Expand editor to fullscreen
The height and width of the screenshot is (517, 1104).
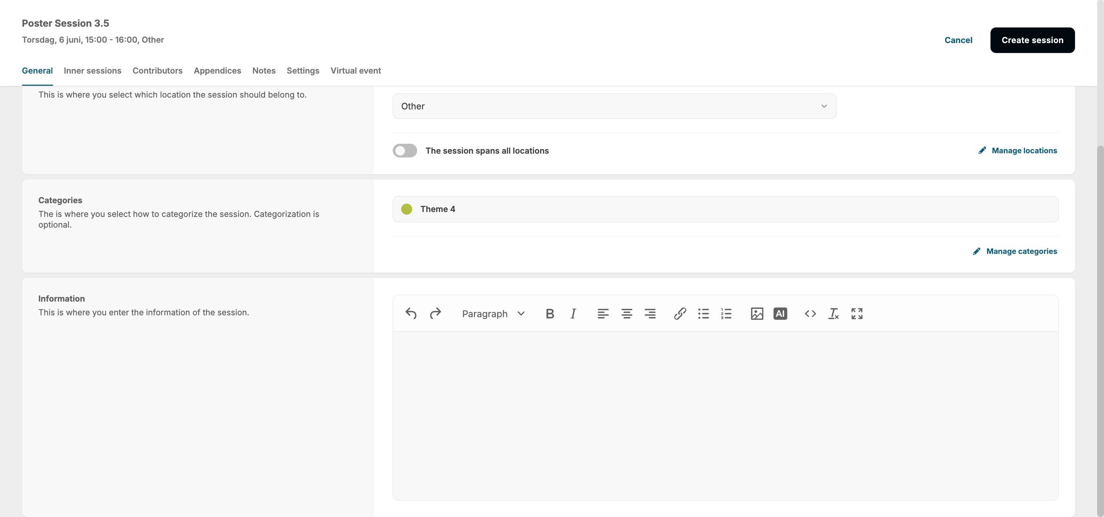pyautogui.click(x=857, y=314)
